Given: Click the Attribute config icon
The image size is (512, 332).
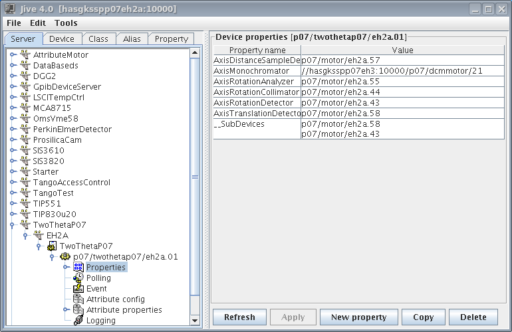Looking at the screenshot, I should pos(78,299).
